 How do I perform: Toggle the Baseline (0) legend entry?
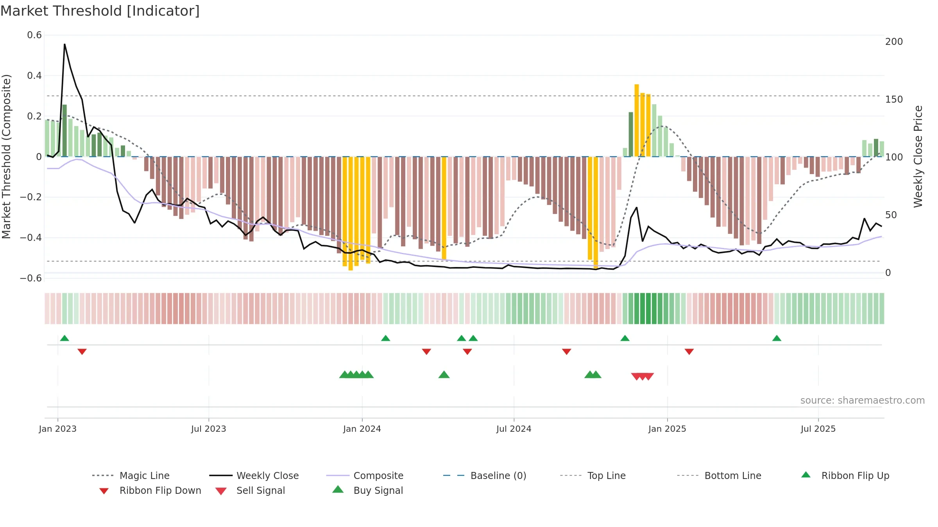tap(485, 475)
